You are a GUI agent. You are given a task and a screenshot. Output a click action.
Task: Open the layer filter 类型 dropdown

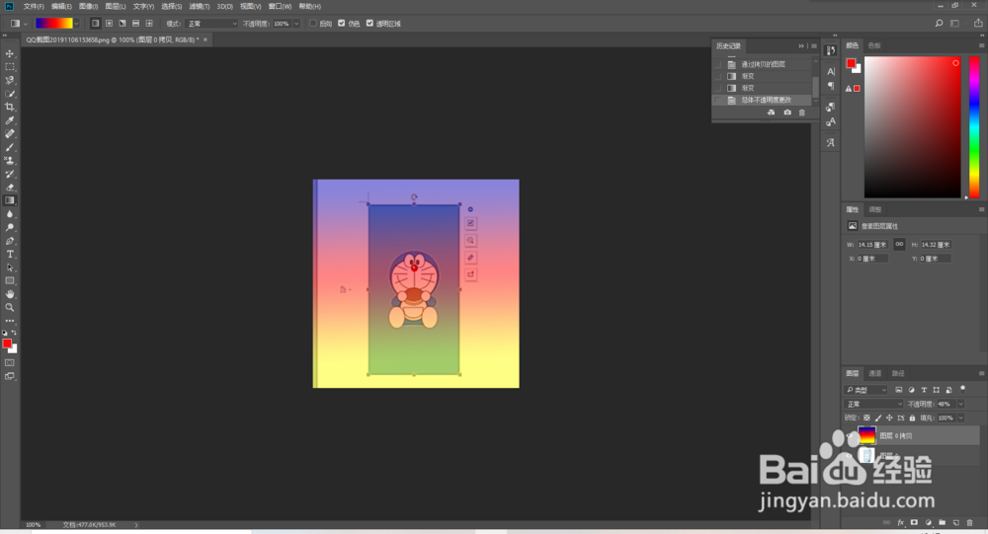[x=865, y=390]
